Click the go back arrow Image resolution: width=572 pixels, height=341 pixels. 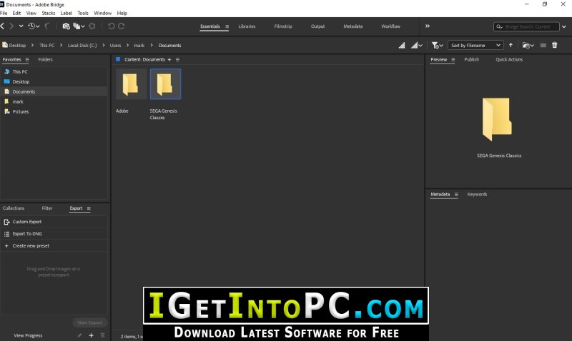[3, 26]
